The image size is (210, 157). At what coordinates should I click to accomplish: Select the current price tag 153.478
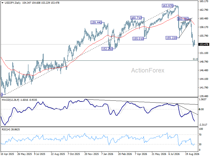click(204, 44)
